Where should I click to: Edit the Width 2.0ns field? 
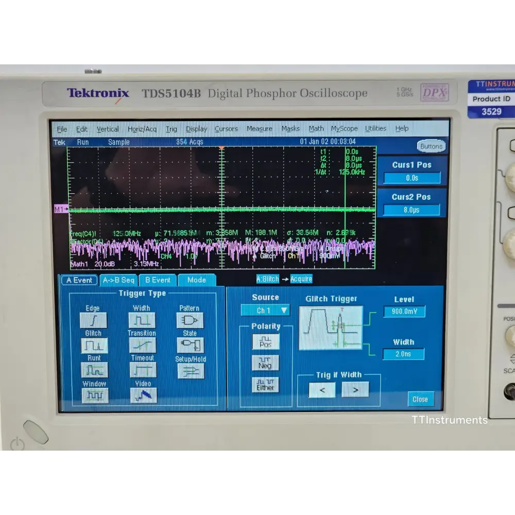403,354
